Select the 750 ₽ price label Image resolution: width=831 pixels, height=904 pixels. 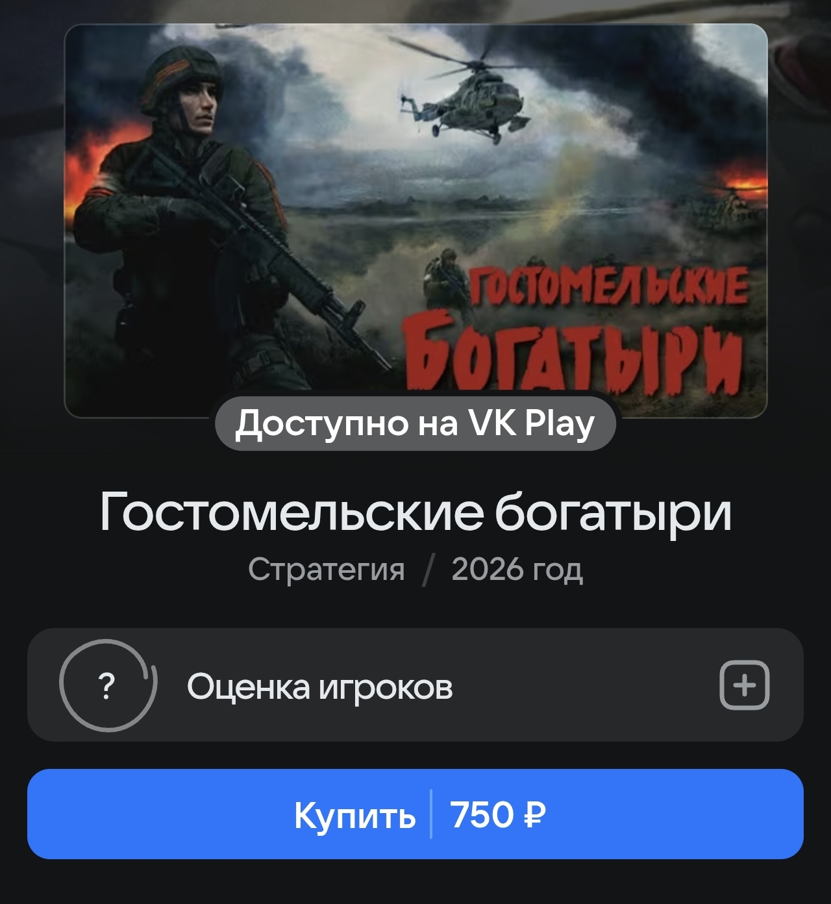[498, 814]
